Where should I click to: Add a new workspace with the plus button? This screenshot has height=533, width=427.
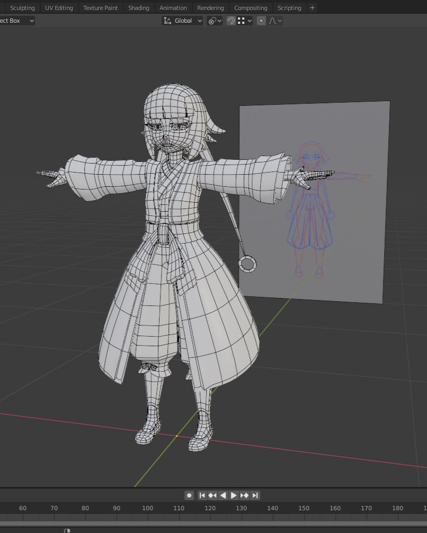click(313, 7)
